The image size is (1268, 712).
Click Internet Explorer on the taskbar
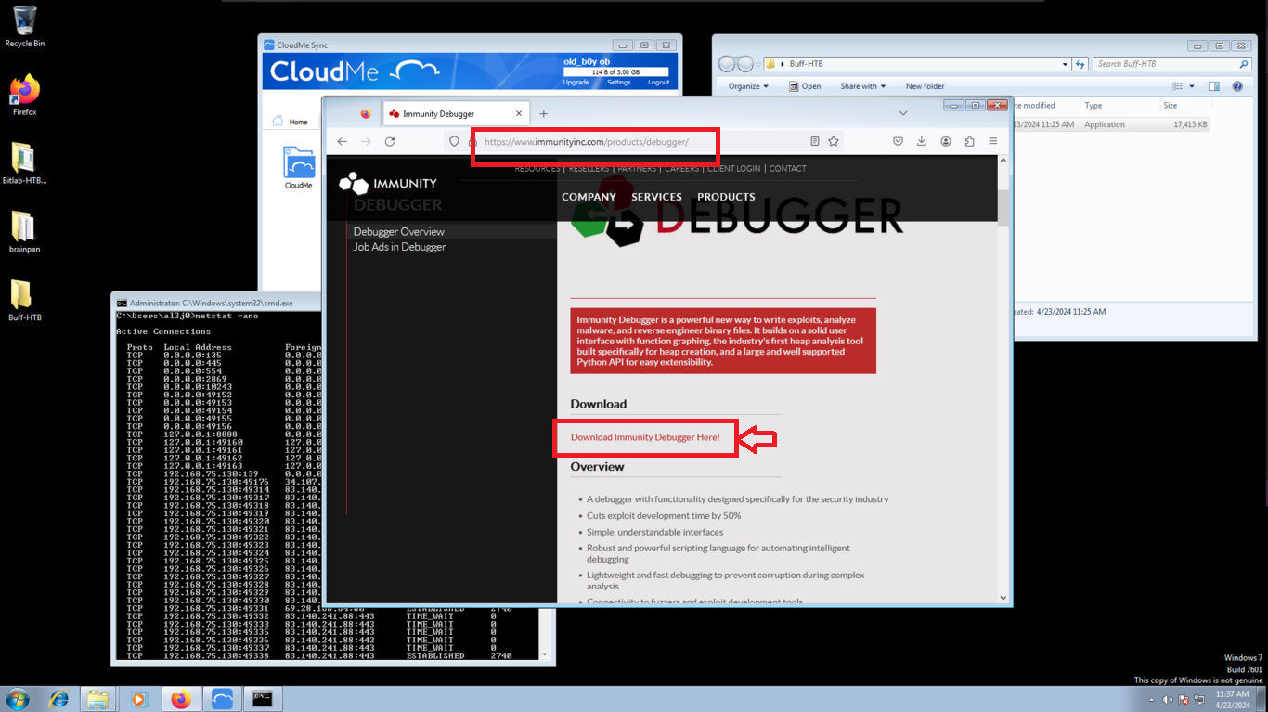point(58,699)
